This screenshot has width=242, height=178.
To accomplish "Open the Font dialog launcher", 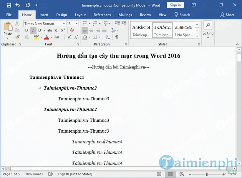I will (x=78, y=44).
